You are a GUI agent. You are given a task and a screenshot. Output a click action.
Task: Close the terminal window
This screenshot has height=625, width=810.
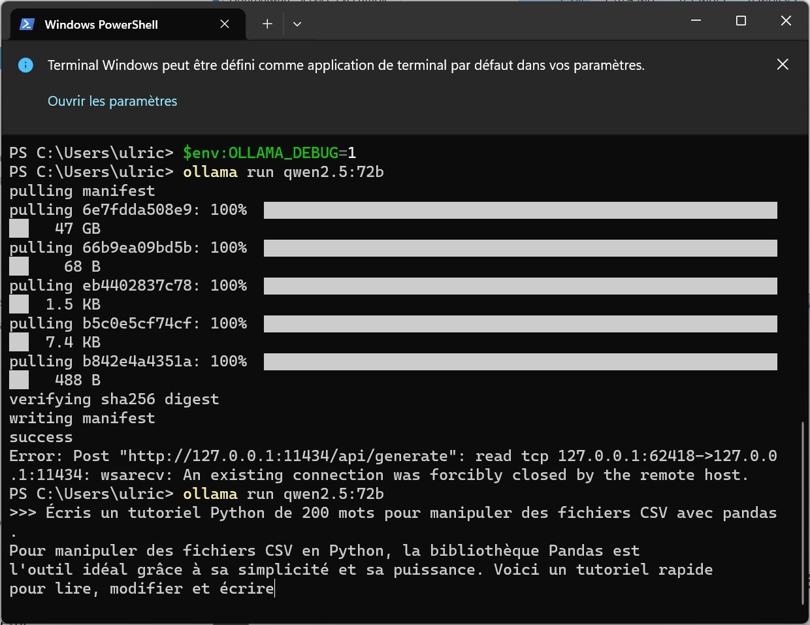pyautogui.click(x=786, y=21)
